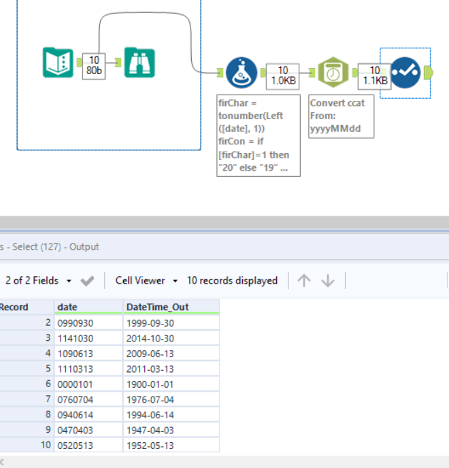
Task: Select the Formula flask tool
Action: point(241,72)
